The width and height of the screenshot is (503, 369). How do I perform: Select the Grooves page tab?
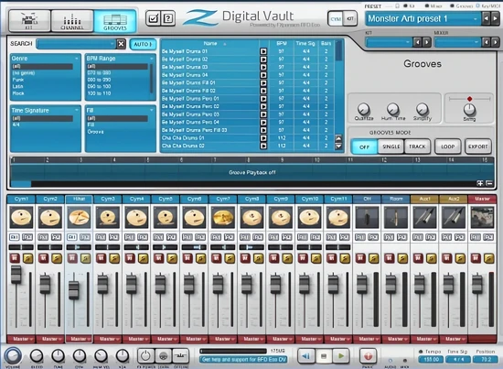[115, 20]
